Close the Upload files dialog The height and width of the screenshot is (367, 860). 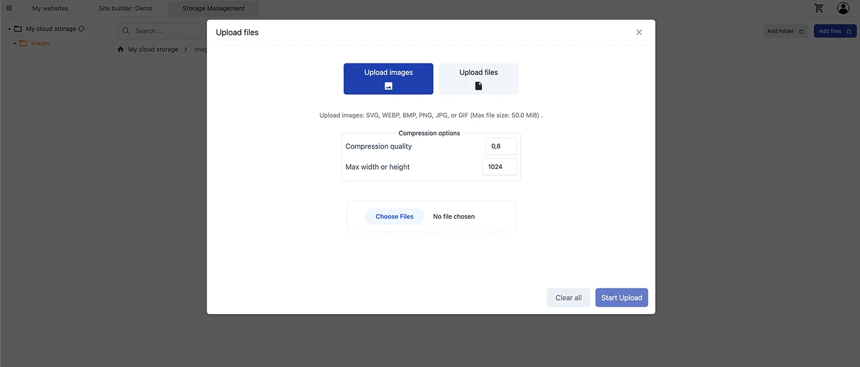click(639, 32)
